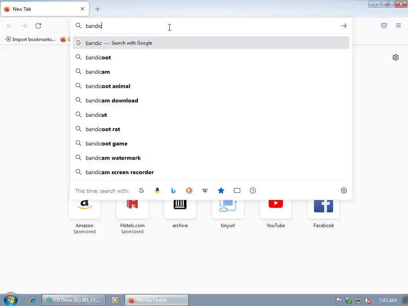Switch to CD Drive (D:) taskbar window
The height and width of the screenshot is (306, 408).
point(74,300)
